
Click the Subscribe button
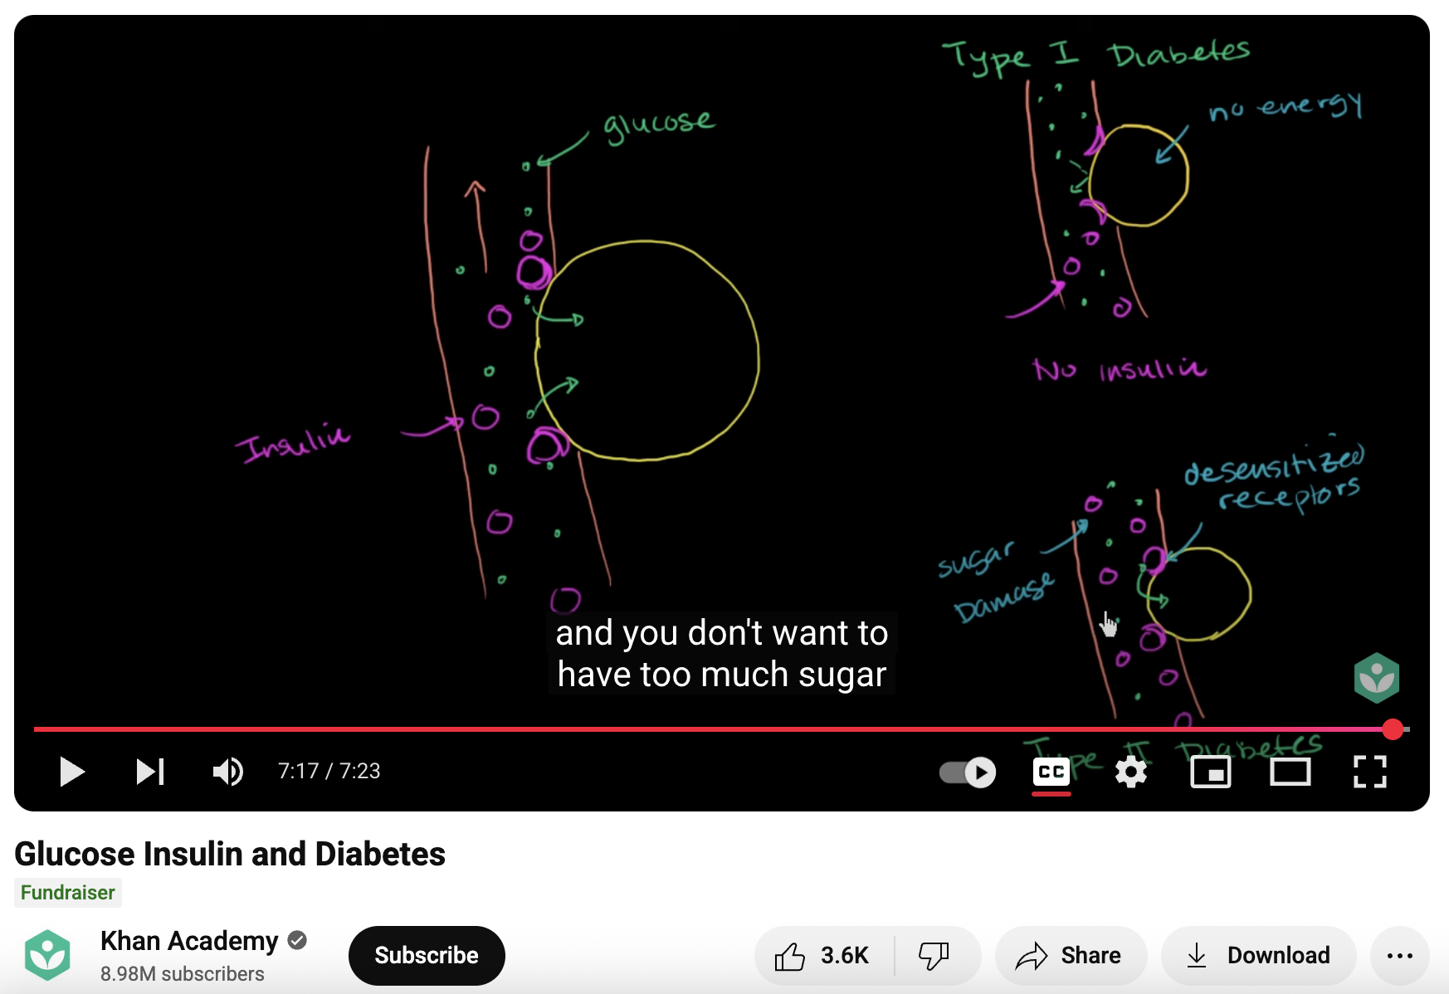[x=426, y=955]
